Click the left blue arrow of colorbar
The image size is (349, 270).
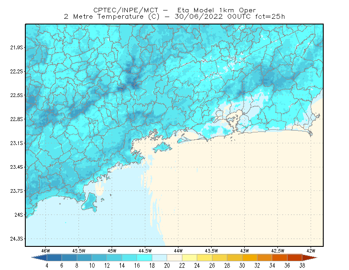point(39,258)
